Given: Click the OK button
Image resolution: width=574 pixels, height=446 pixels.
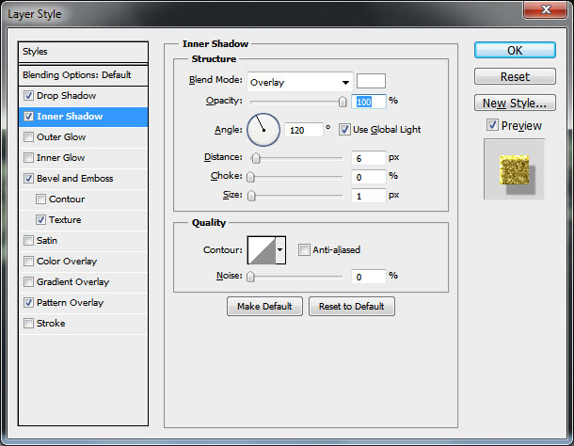Looking at the screenshot, I should tap(515, 50).
